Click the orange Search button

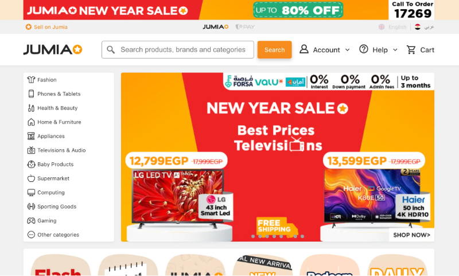click(x=275, y=50)
